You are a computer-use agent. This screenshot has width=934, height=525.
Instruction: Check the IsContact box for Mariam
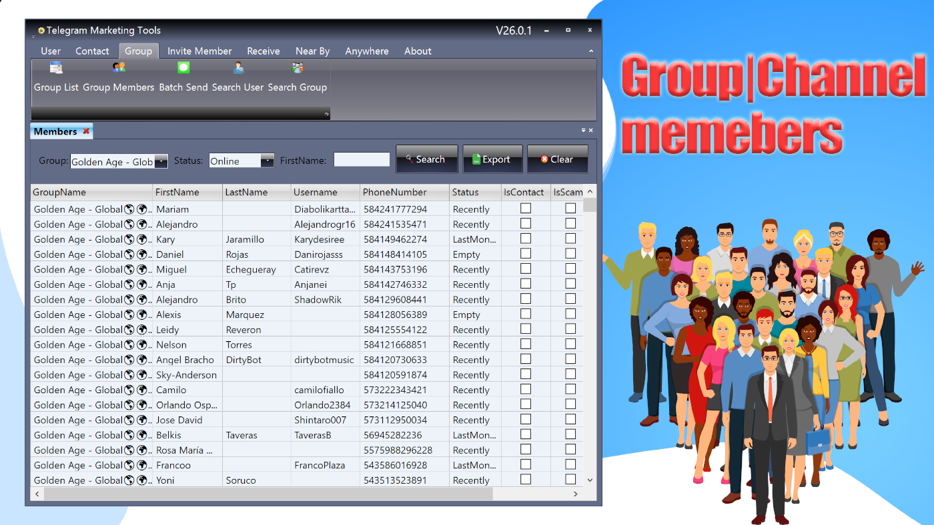525,208
